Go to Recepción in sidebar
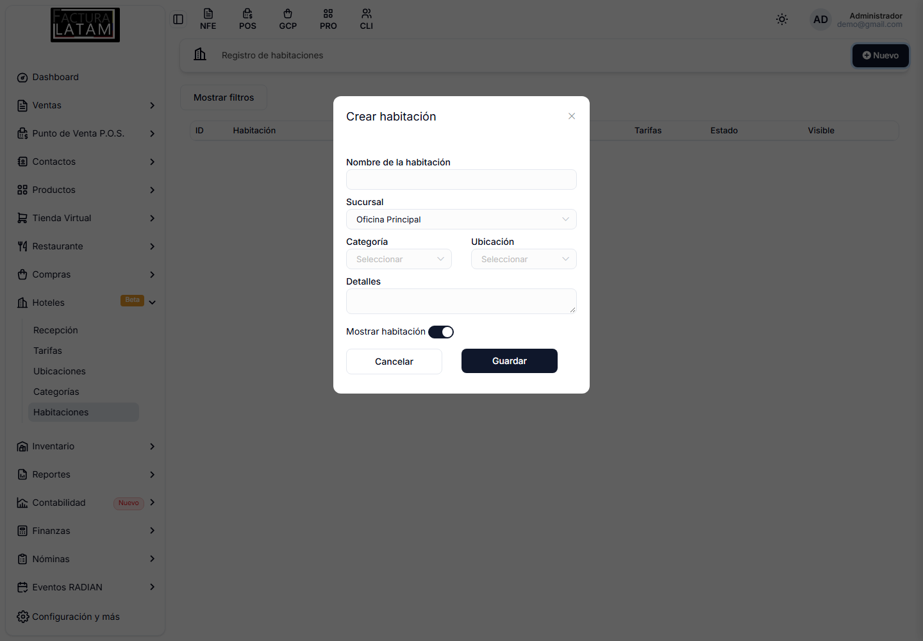Image resolution: width=923 pixels, height=641 pixels. (x=56, y=330)
